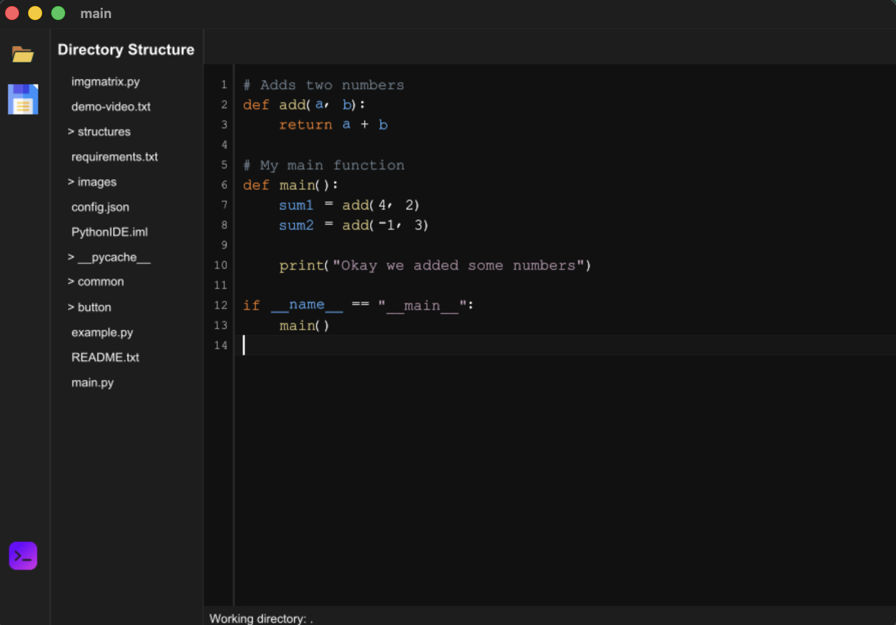Click line number 7 in the editor gutter
The width and height of the screenshot is (896, 625).
pos(224,205)
